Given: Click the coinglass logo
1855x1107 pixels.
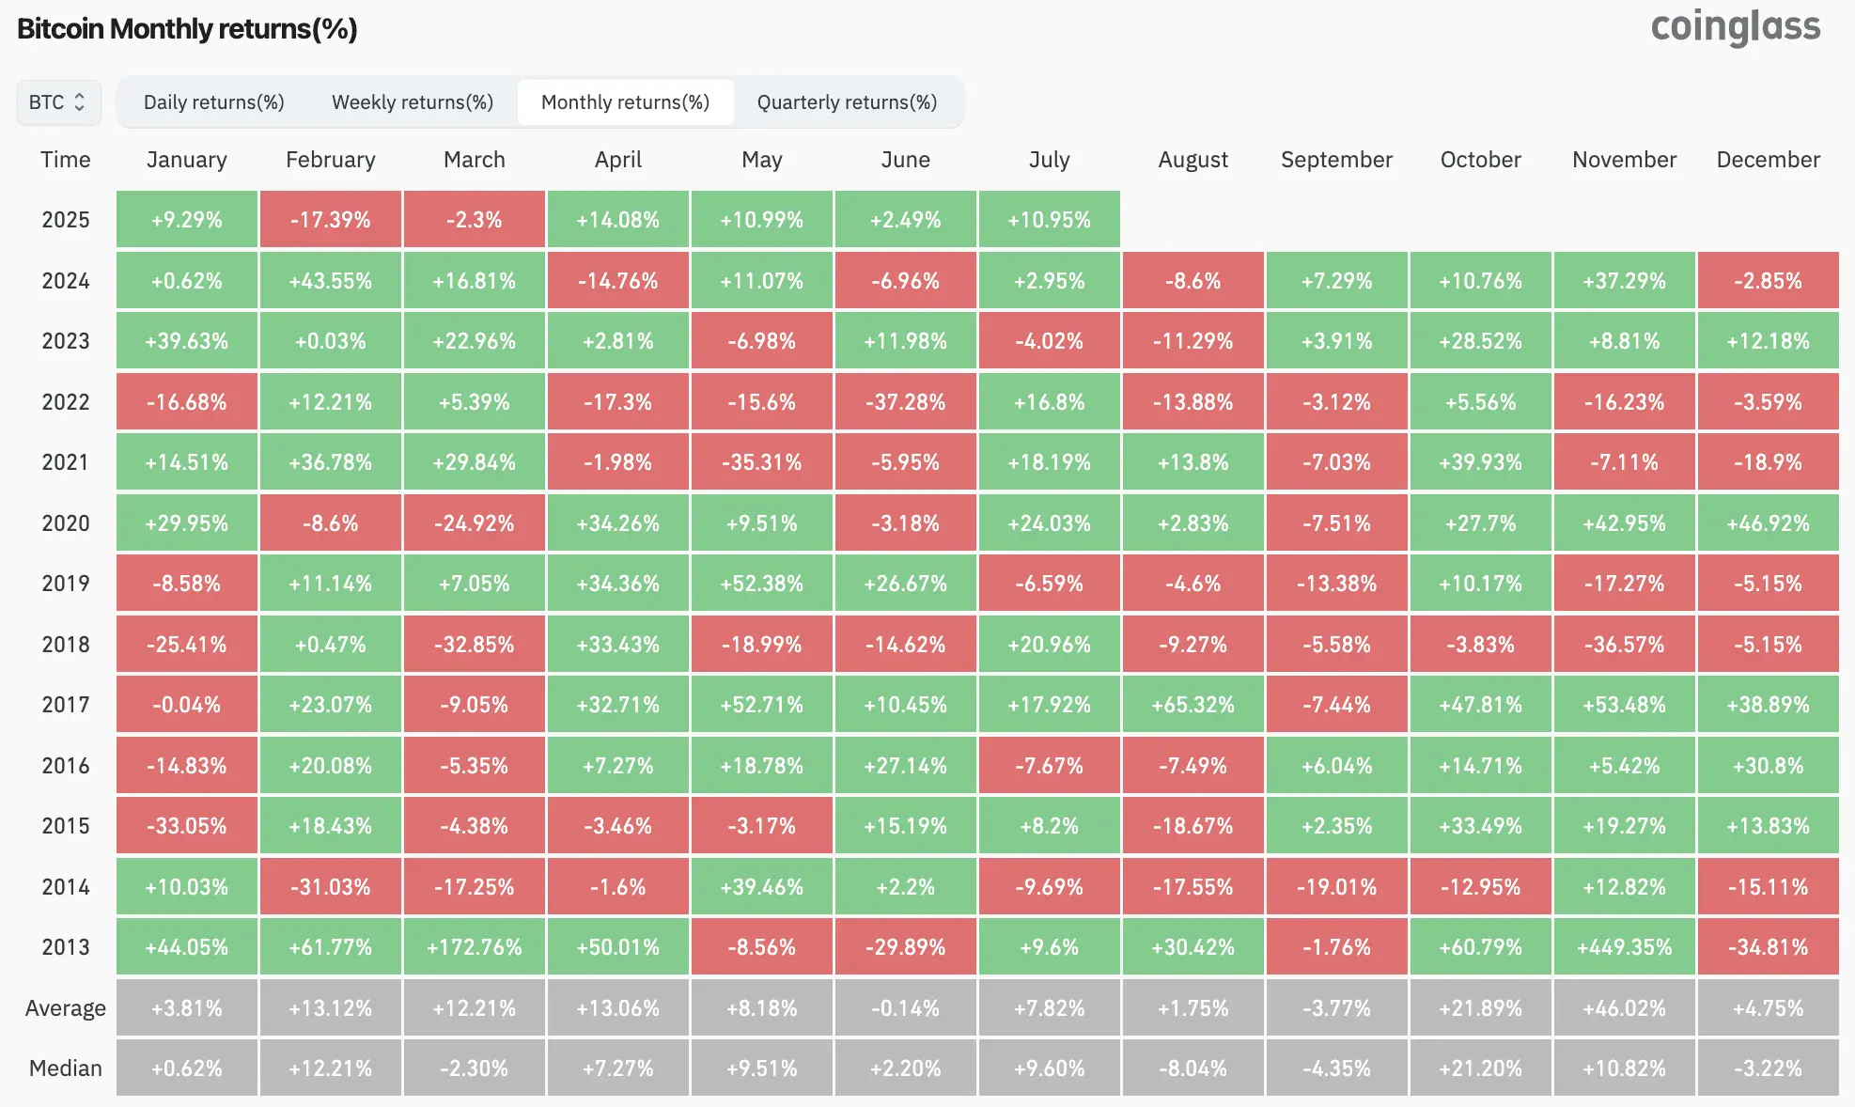Looking at the screenshot, I should [x=1735, y=27].
